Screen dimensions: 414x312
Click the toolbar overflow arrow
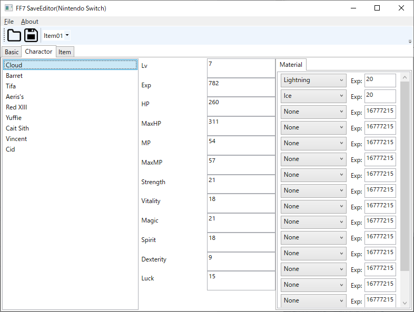pyautogui.click(x=410, y=42)
